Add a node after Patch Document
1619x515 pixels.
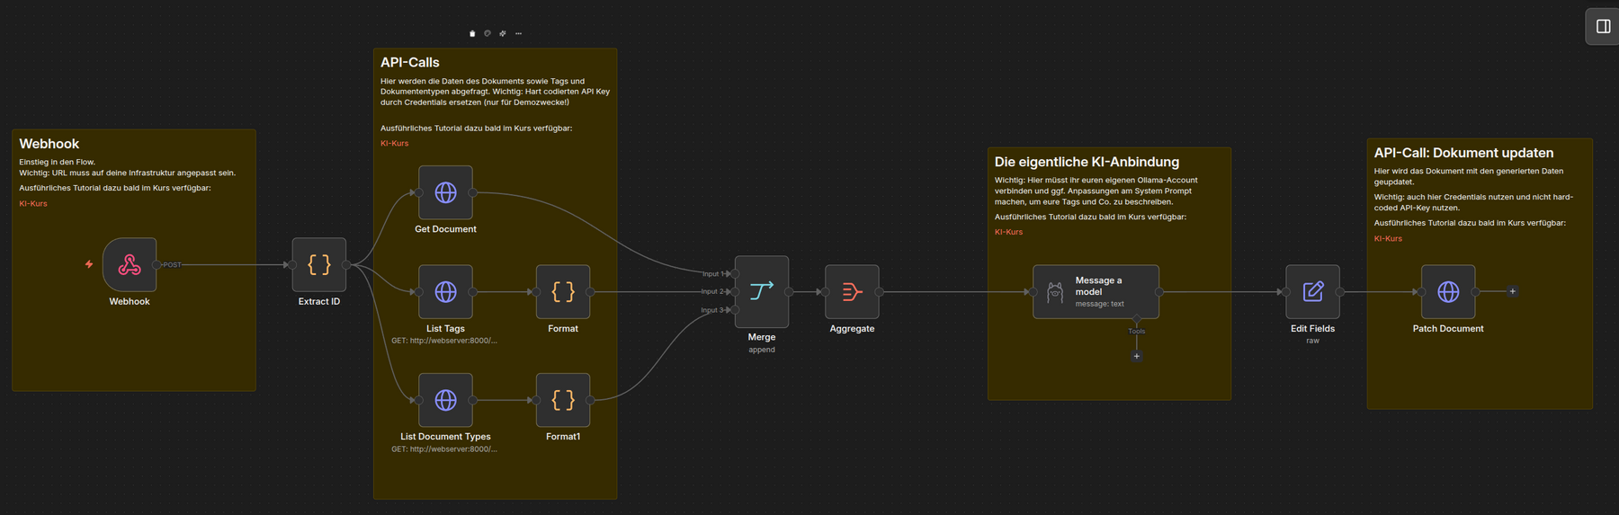[x=1512, y=291]
